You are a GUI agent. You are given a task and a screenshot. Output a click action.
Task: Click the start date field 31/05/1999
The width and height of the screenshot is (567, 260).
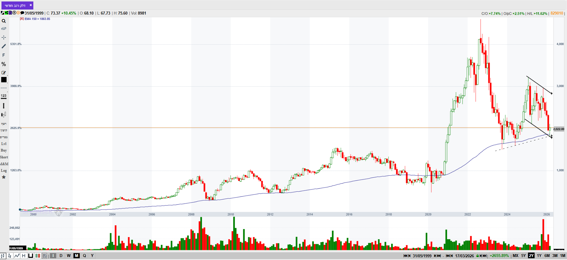pos(422,256)
